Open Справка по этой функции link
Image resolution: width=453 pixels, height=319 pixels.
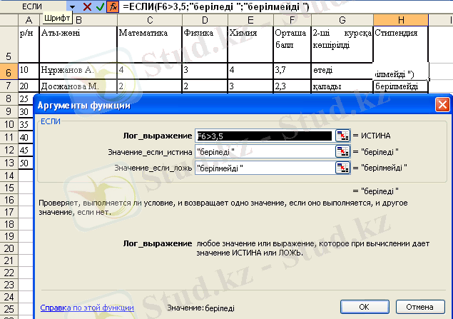(86, 308)
